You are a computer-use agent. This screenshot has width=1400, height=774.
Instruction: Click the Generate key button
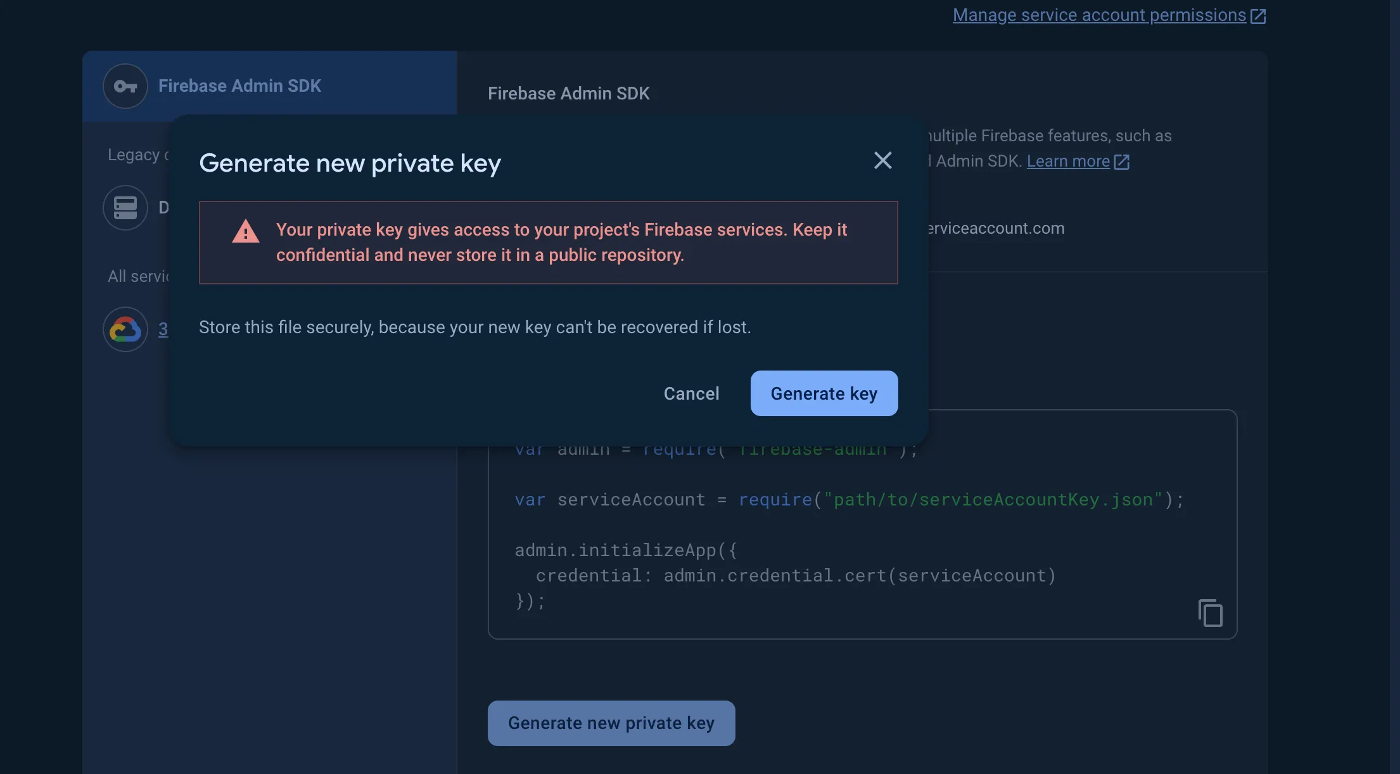824,393
